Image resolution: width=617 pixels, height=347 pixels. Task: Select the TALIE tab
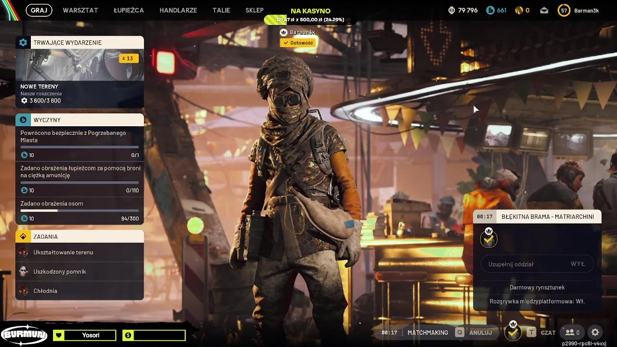pos(221,10)
